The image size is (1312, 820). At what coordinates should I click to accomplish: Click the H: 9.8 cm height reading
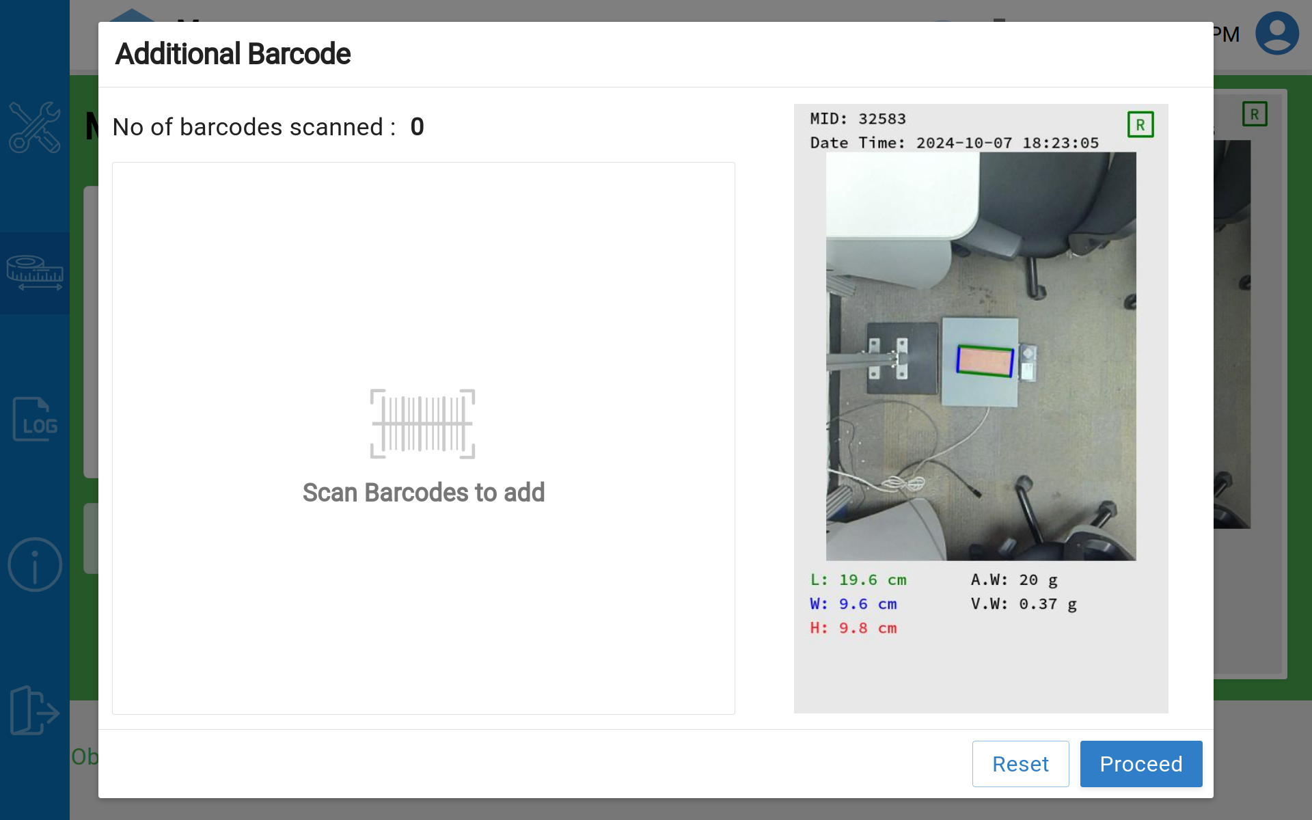pos(853,628)
